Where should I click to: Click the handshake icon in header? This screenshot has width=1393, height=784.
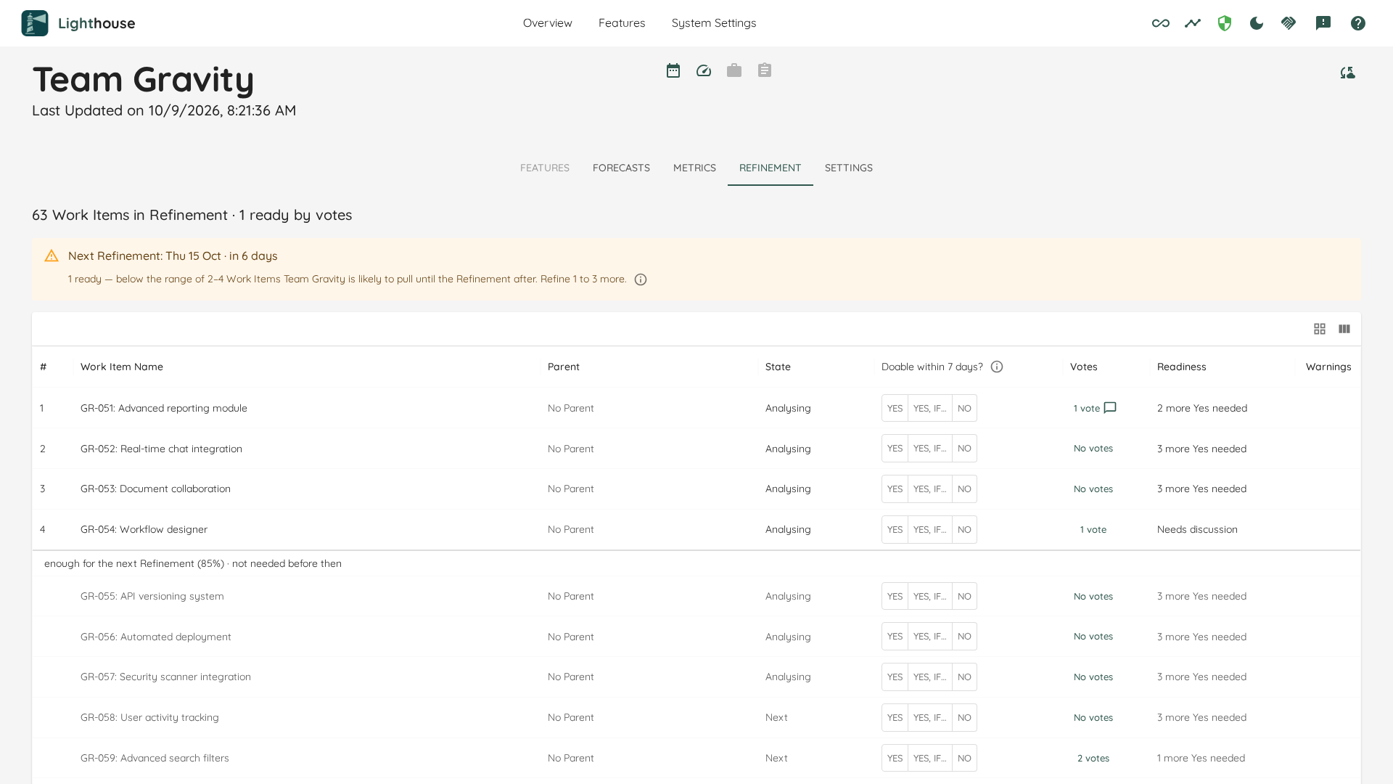(1289, 23)
